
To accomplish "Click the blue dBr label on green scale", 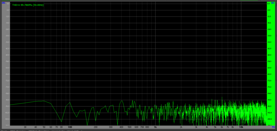I will click(273, 3).
